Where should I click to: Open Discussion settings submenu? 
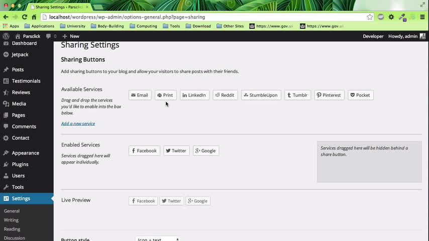(15, 238)
